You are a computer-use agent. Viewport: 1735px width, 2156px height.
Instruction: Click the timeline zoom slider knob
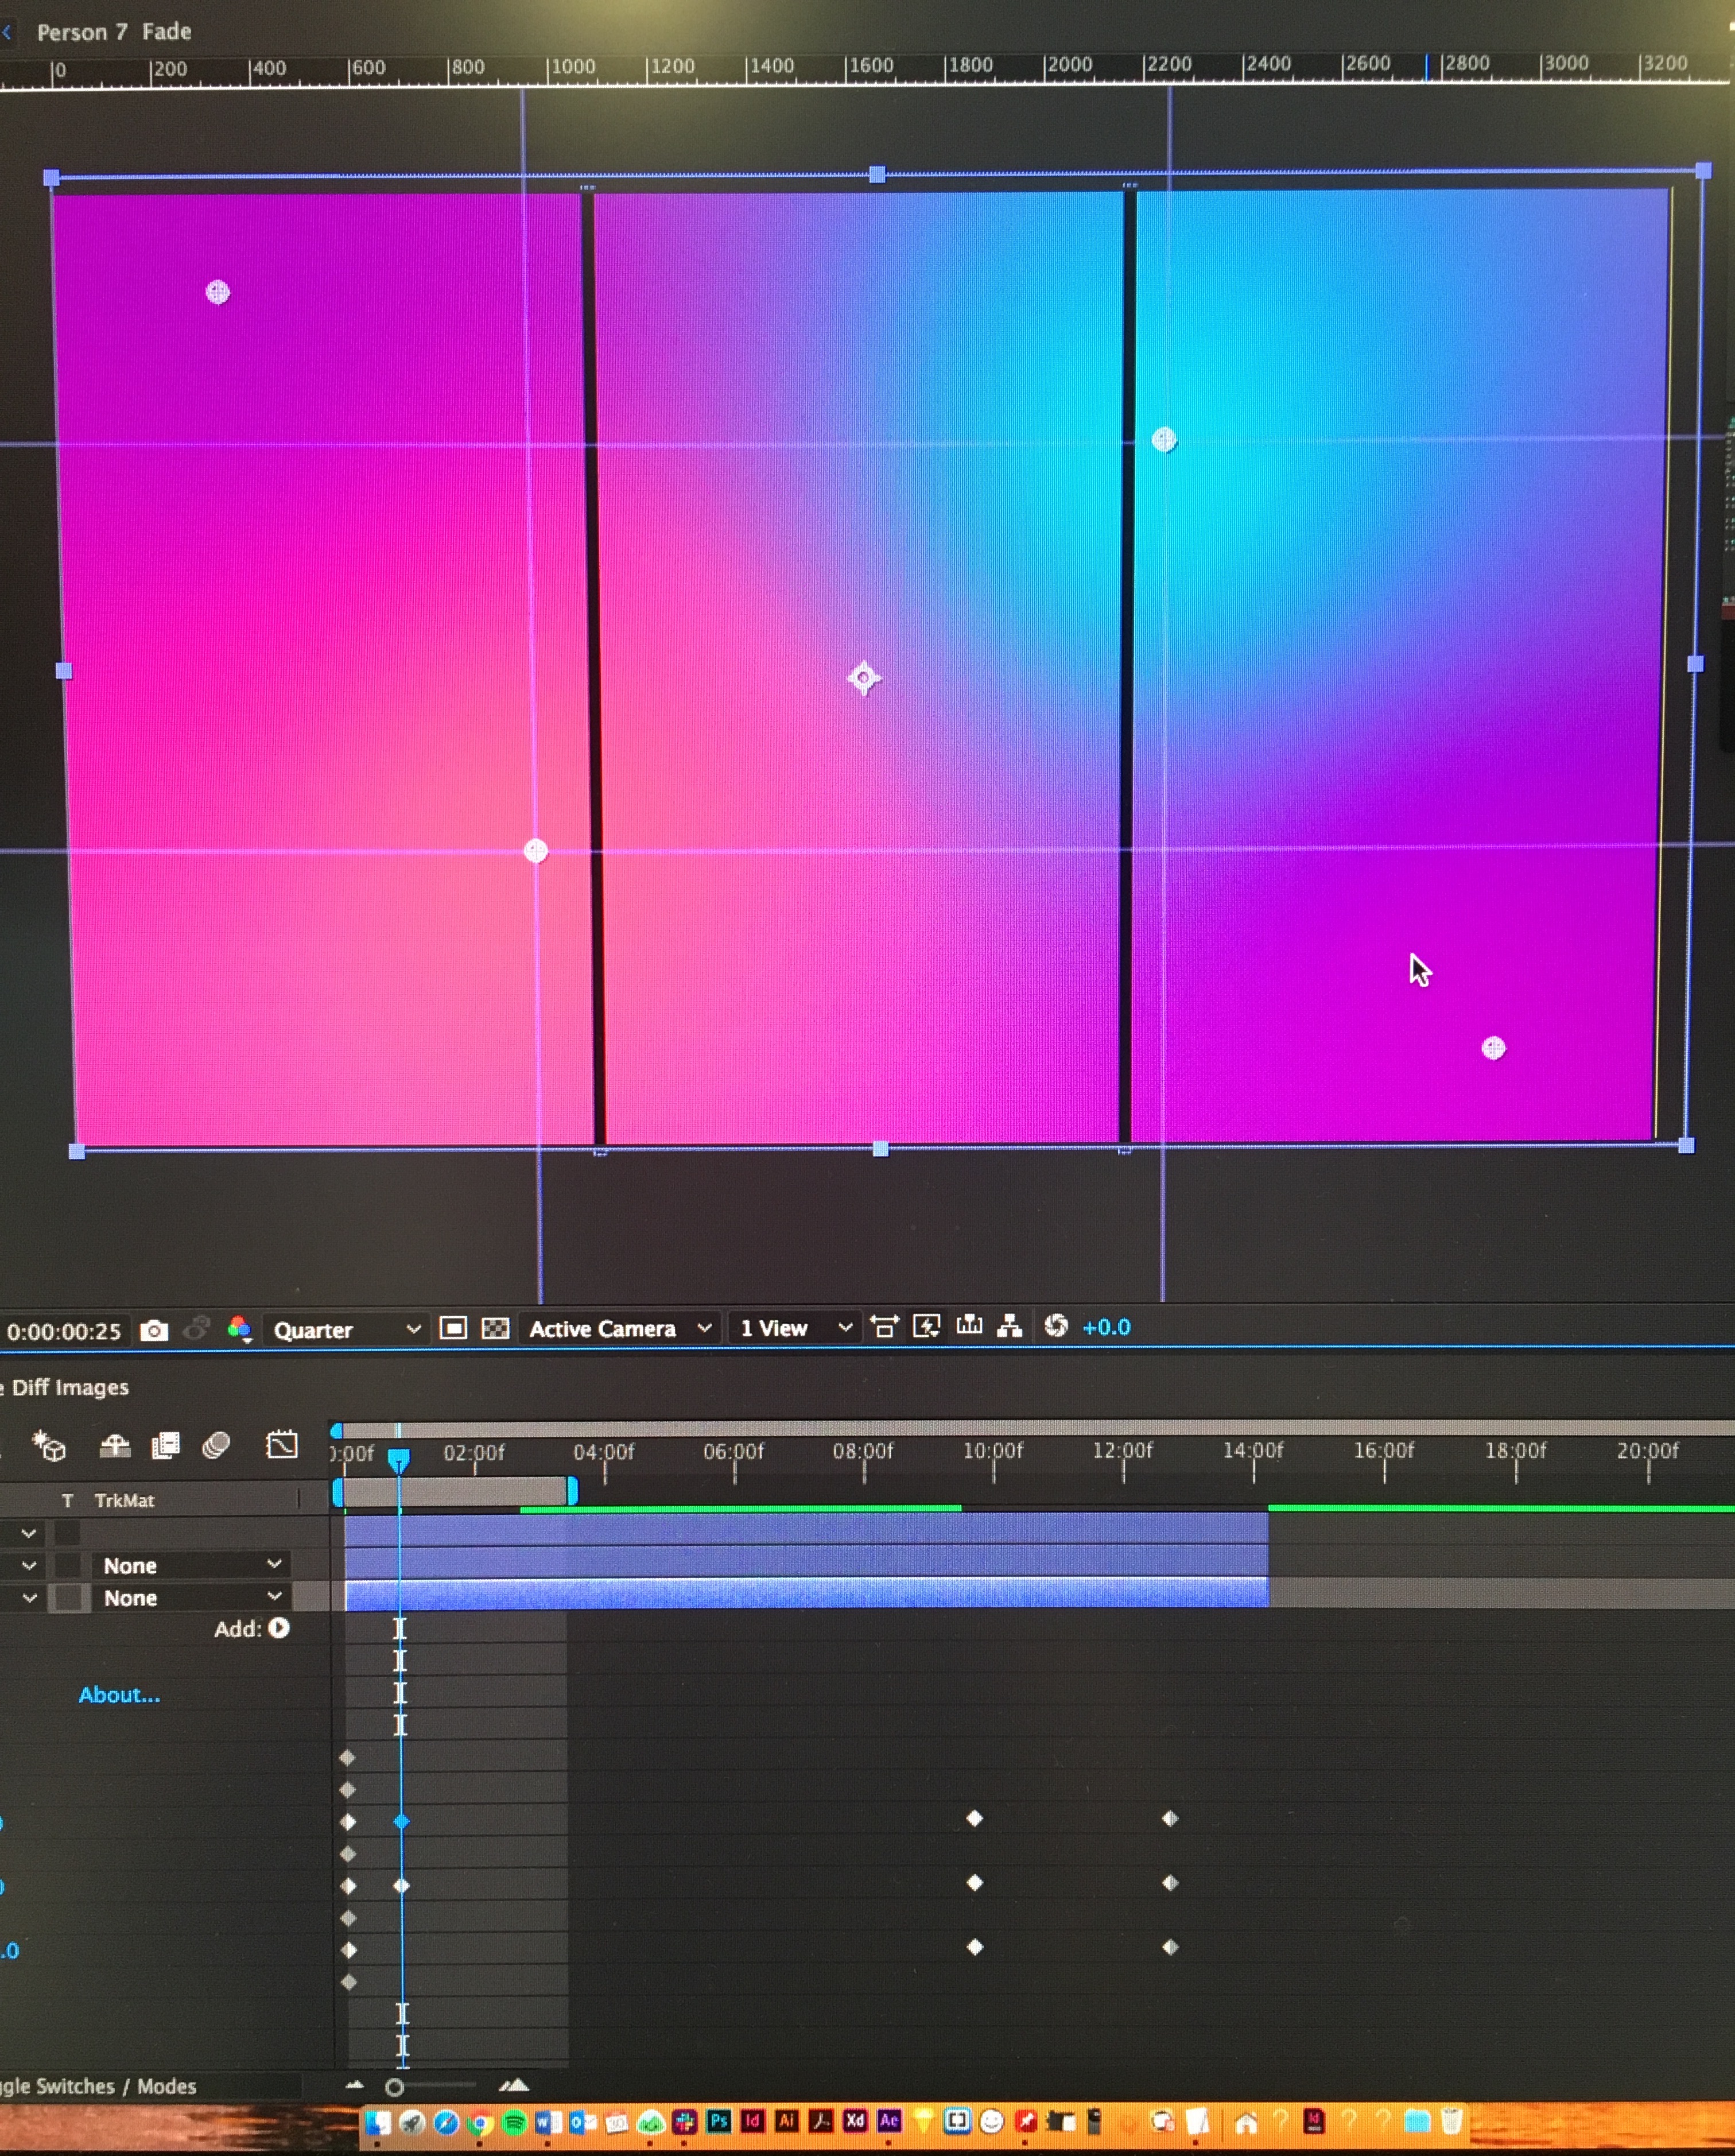coord(394,2087)
